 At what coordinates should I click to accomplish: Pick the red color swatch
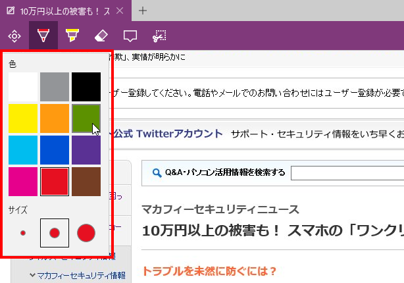tap(55, 182)
